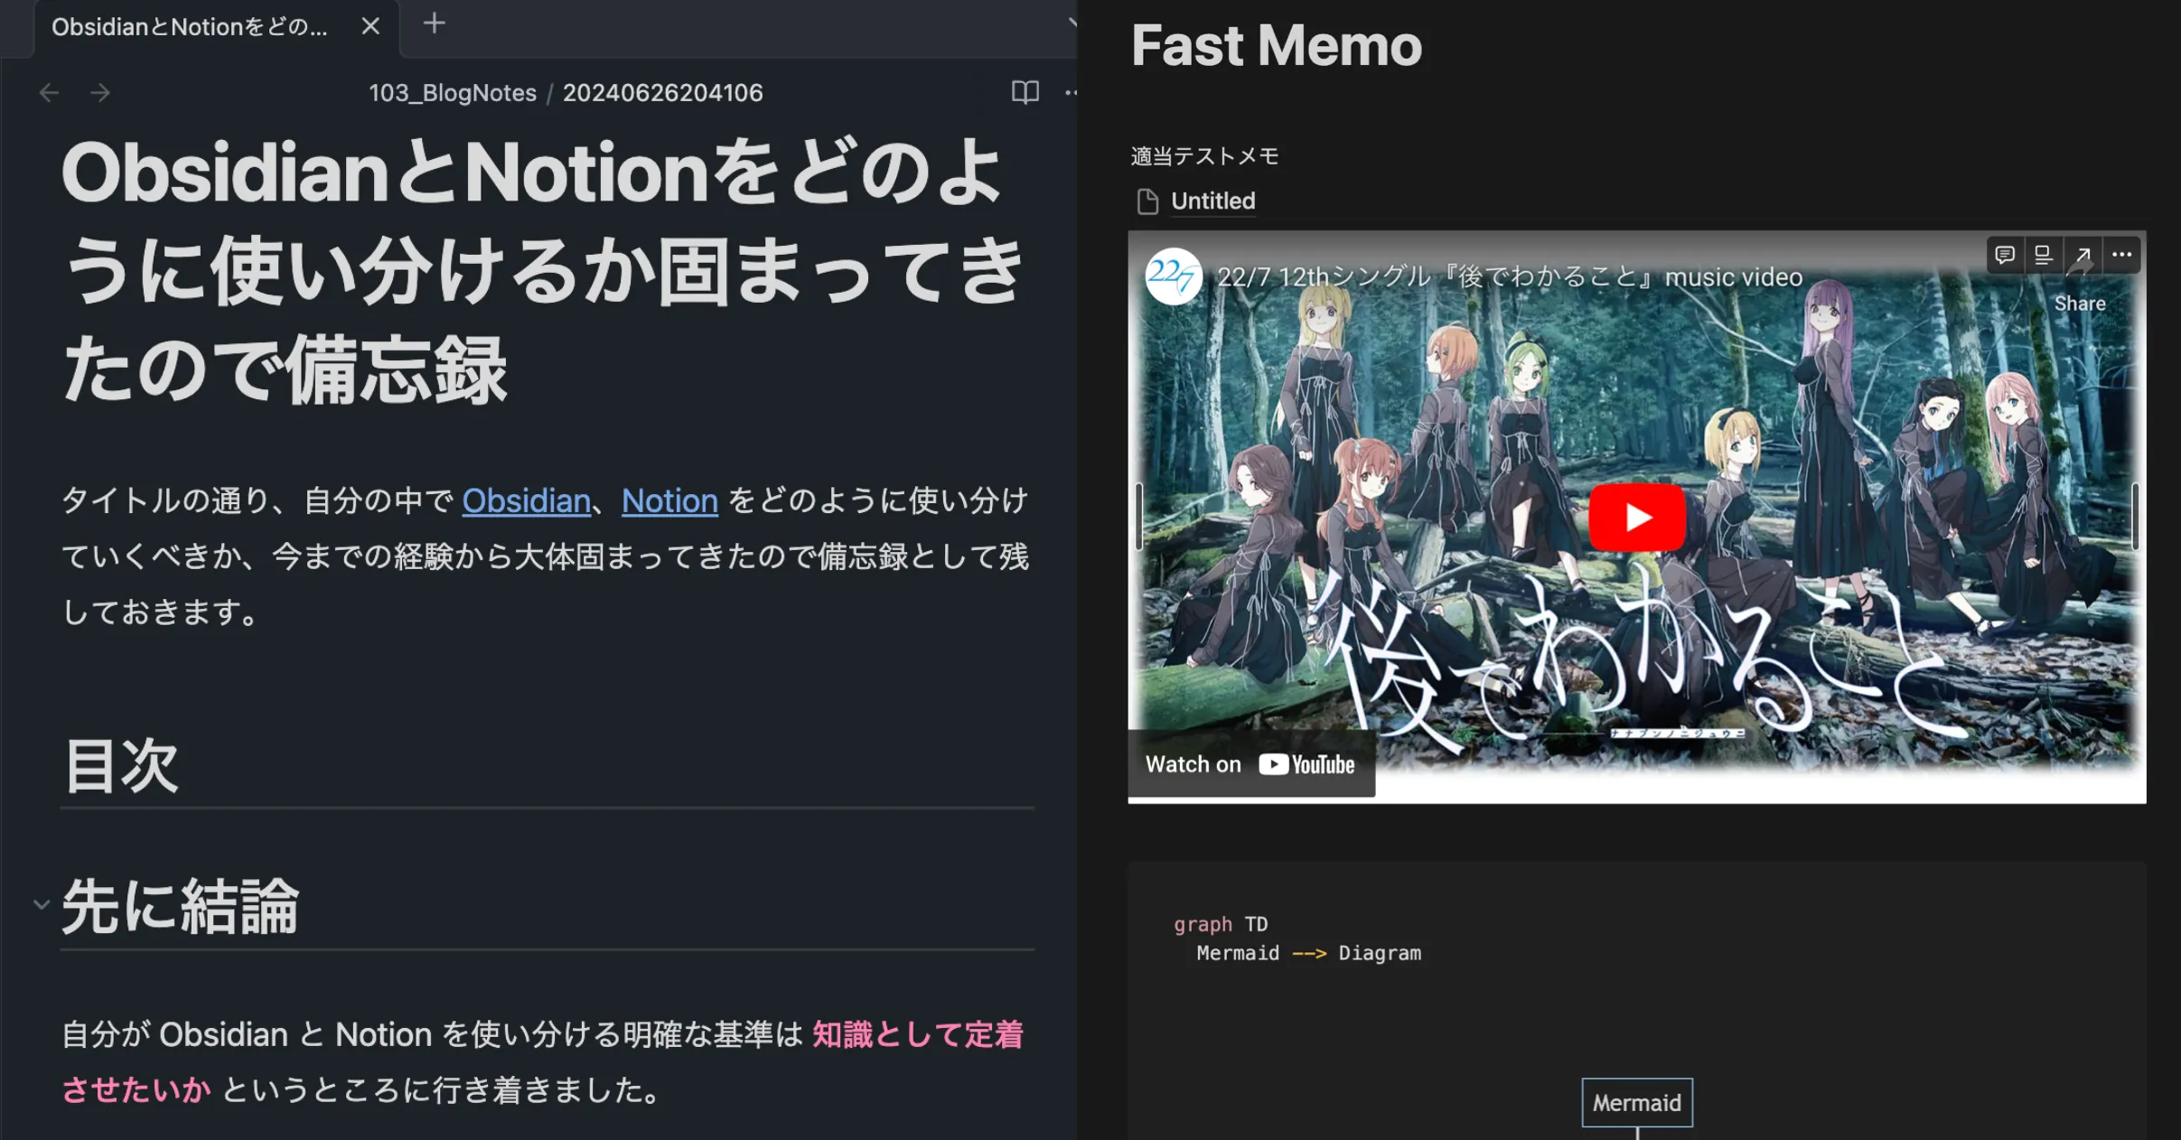This screenshot has height=1140, width=2181.
Task: Click the pink highlighted 知識として定着 text
Action: [x=917, y=1034]
